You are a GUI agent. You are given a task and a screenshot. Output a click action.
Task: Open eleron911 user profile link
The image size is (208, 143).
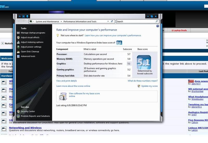tap(197, 107)
